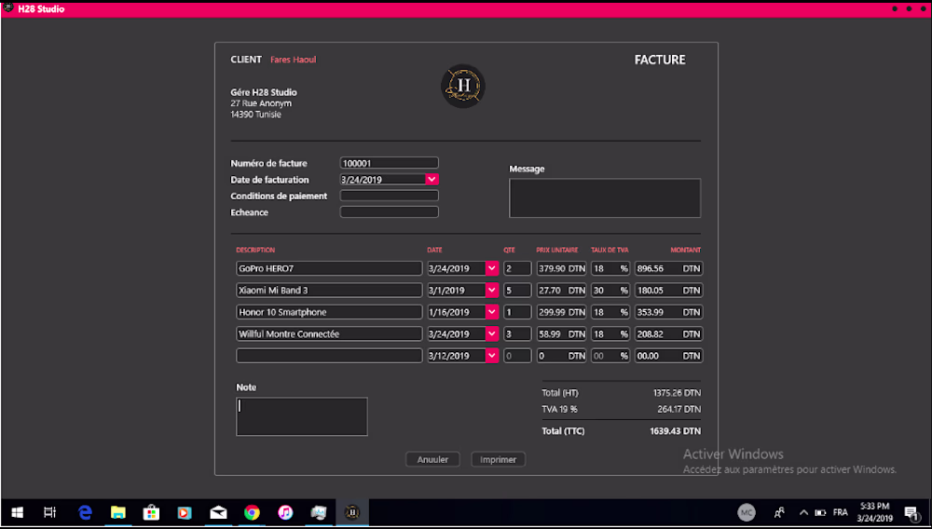This screenshot has width=932, height=529.
Task: Open the Date de facturation date picker
Action: (432, 179)
